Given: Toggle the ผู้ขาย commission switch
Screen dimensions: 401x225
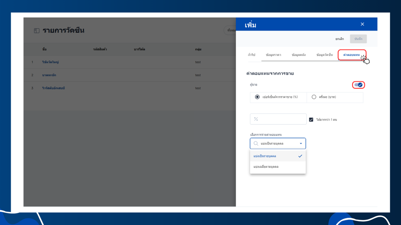Looking at the screenshot, I should [x=358, y=85].
